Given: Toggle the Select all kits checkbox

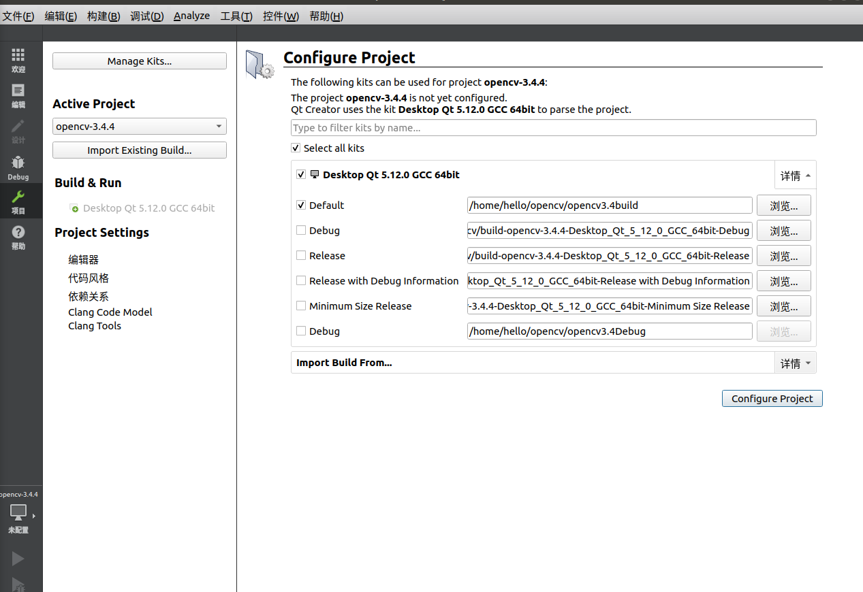Looking at the screenshot, I should point(296,148).
